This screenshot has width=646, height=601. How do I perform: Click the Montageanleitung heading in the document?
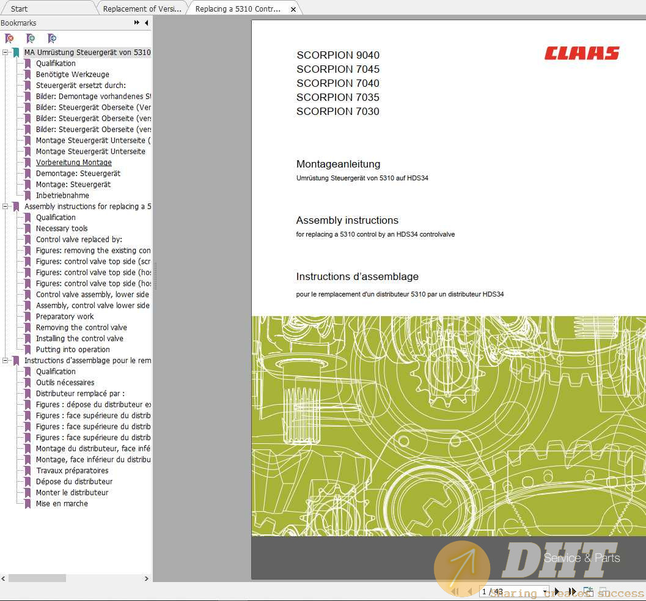click(x=338, y=164)
